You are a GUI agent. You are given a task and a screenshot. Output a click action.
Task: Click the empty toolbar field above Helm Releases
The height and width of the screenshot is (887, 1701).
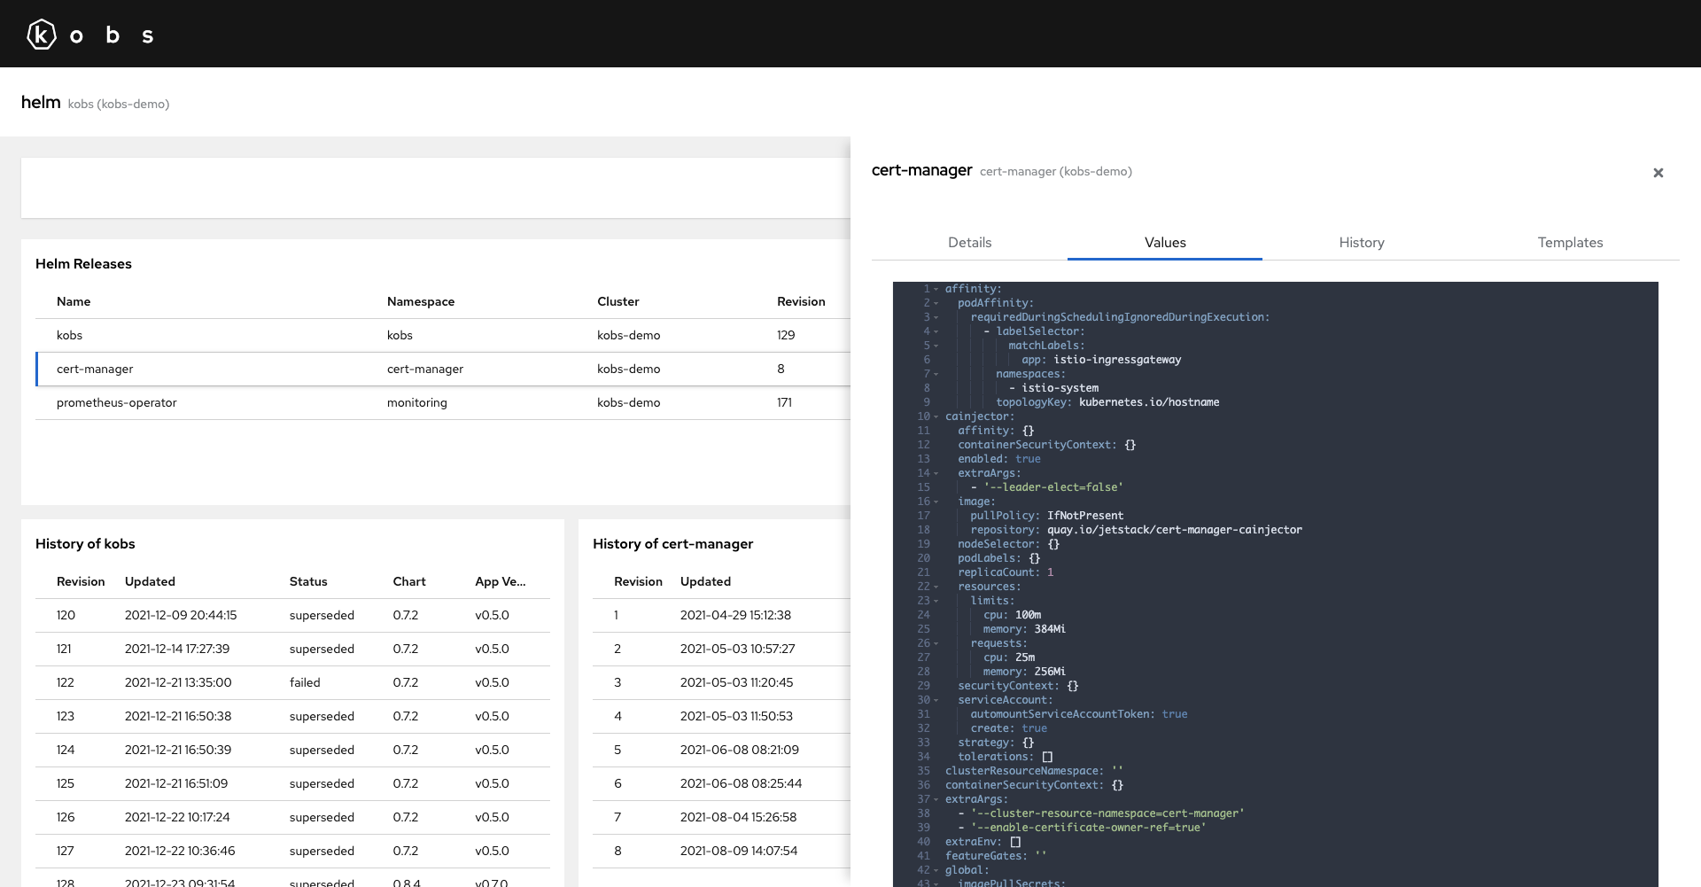(x=436, y=188)
